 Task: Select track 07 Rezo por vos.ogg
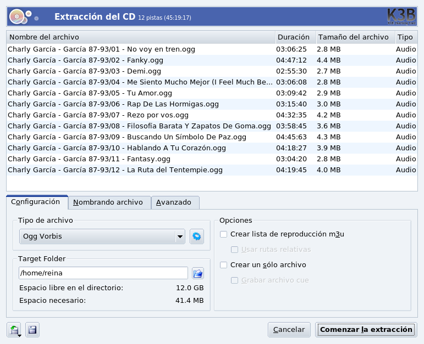click(98, 115)
